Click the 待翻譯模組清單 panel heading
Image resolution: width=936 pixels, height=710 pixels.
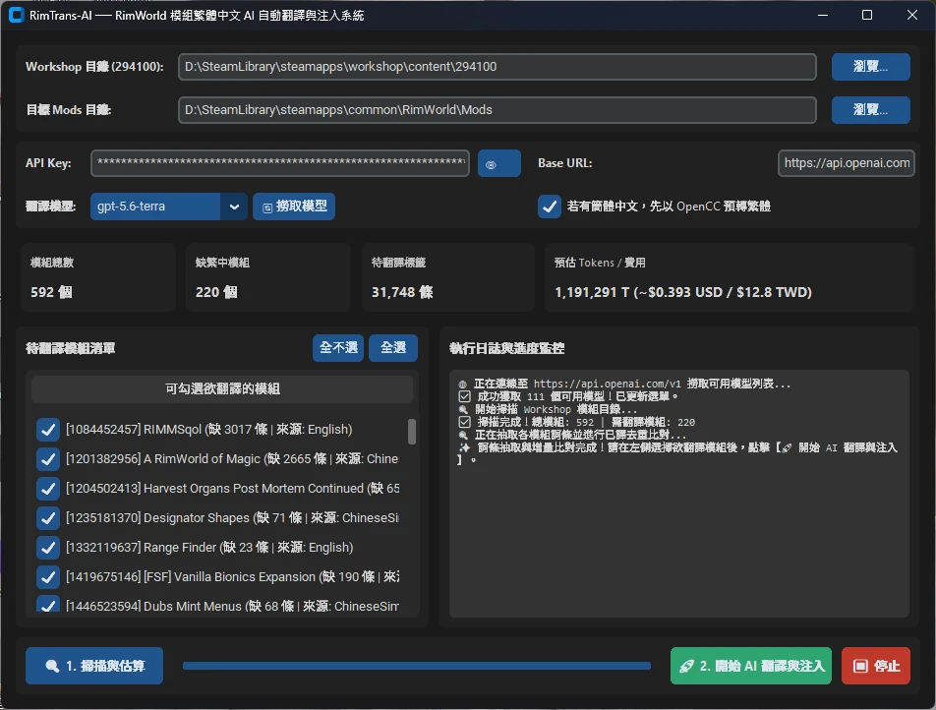click(x=71, y=348)
